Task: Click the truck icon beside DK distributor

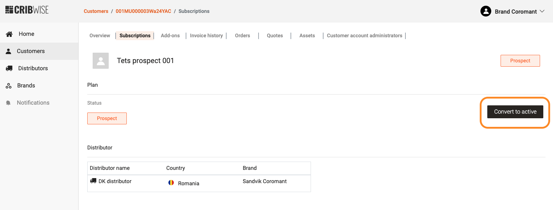Action: tap(93, 181)
